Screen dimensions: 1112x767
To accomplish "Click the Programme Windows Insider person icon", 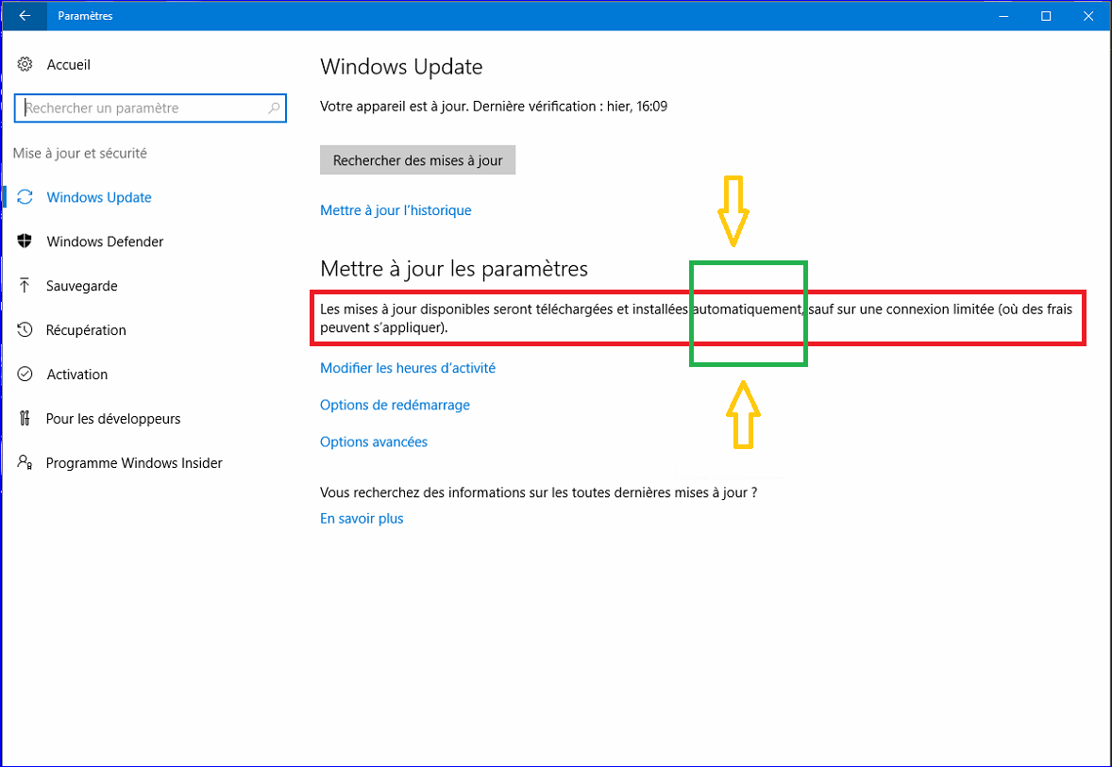I will 25,462.
